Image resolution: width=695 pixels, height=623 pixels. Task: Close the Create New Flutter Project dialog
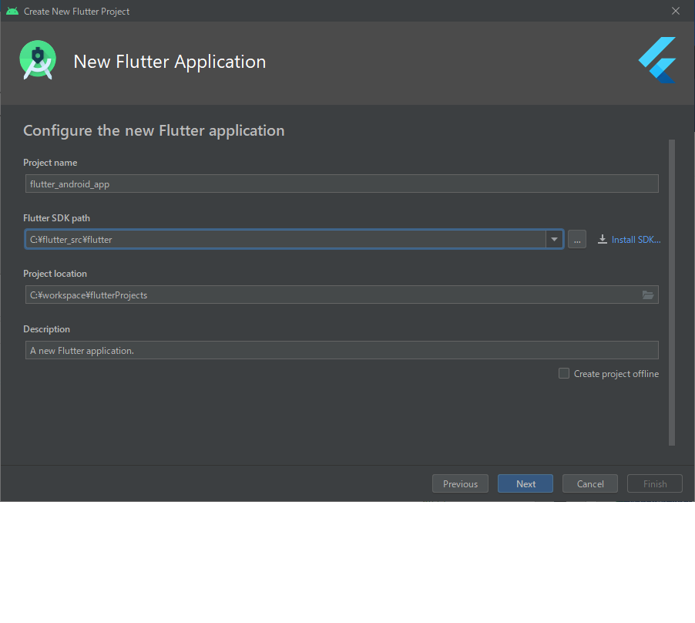coord(675,11)
